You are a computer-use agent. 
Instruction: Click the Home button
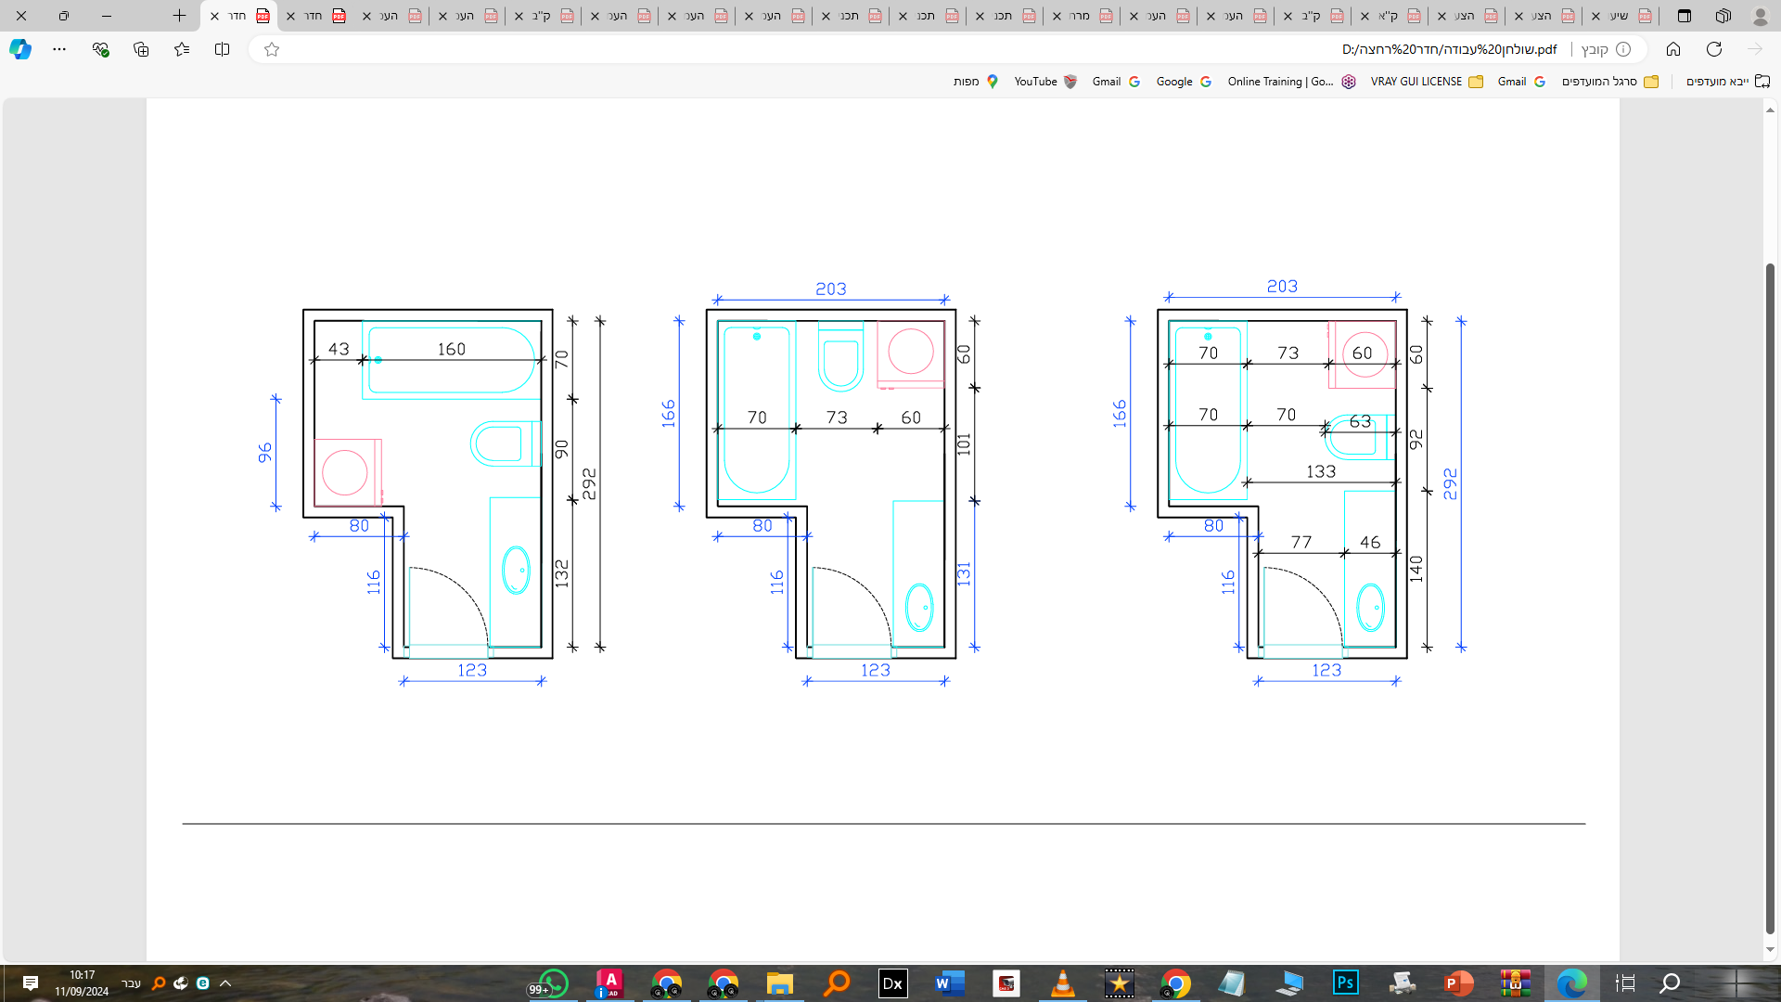1672,49
